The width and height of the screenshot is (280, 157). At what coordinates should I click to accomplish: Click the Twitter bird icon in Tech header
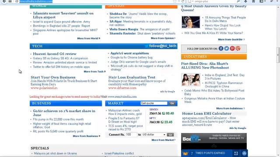[x=147, y=46]
